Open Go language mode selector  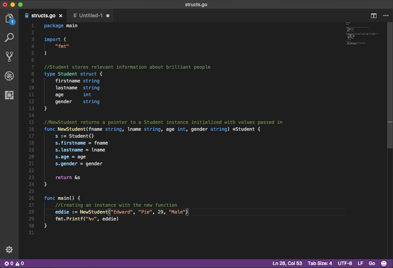372,263
